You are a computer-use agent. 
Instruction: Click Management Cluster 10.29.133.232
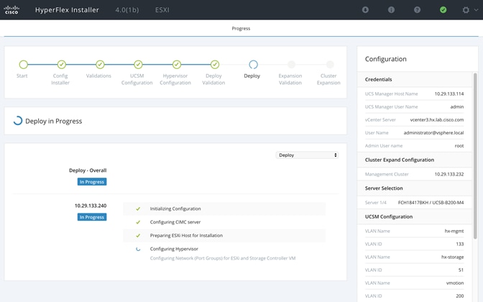(448, 174)
